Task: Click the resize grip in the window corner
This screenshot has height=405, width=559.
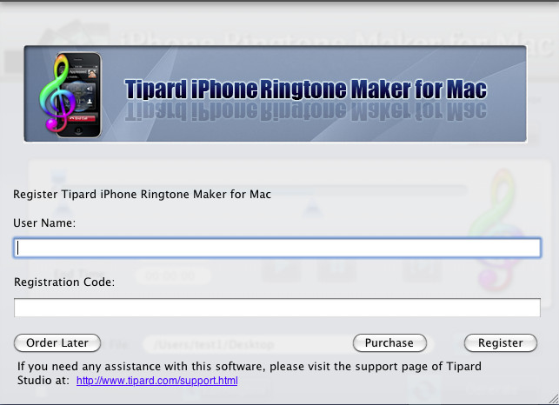Action: [x=553, y=399]
